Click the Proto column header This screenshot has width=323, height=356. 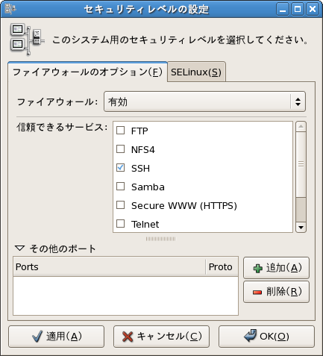222,267
